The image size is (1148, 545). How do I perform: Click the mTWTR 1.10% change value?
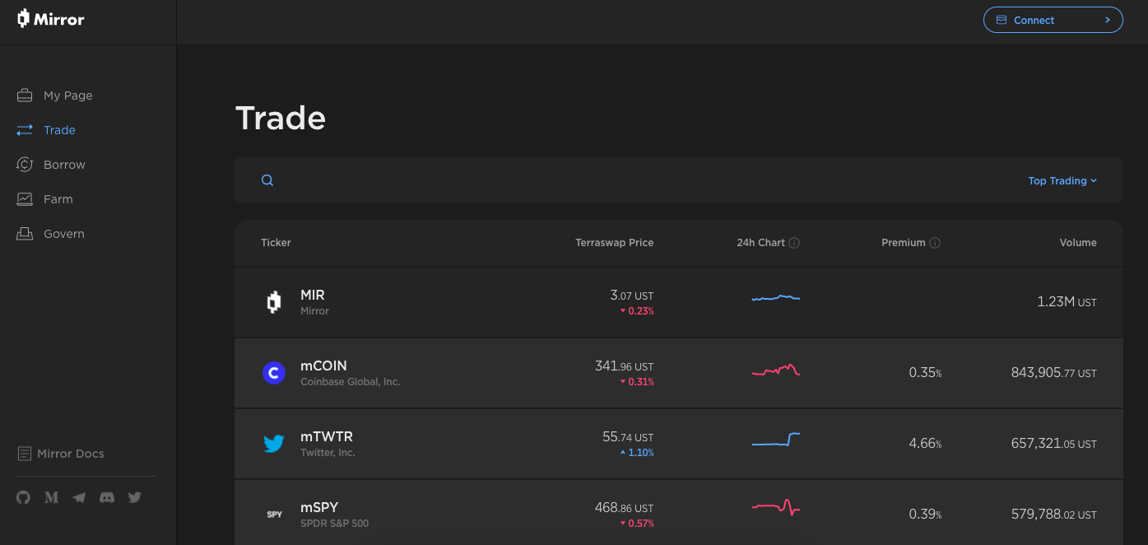(x=638, y=453)
